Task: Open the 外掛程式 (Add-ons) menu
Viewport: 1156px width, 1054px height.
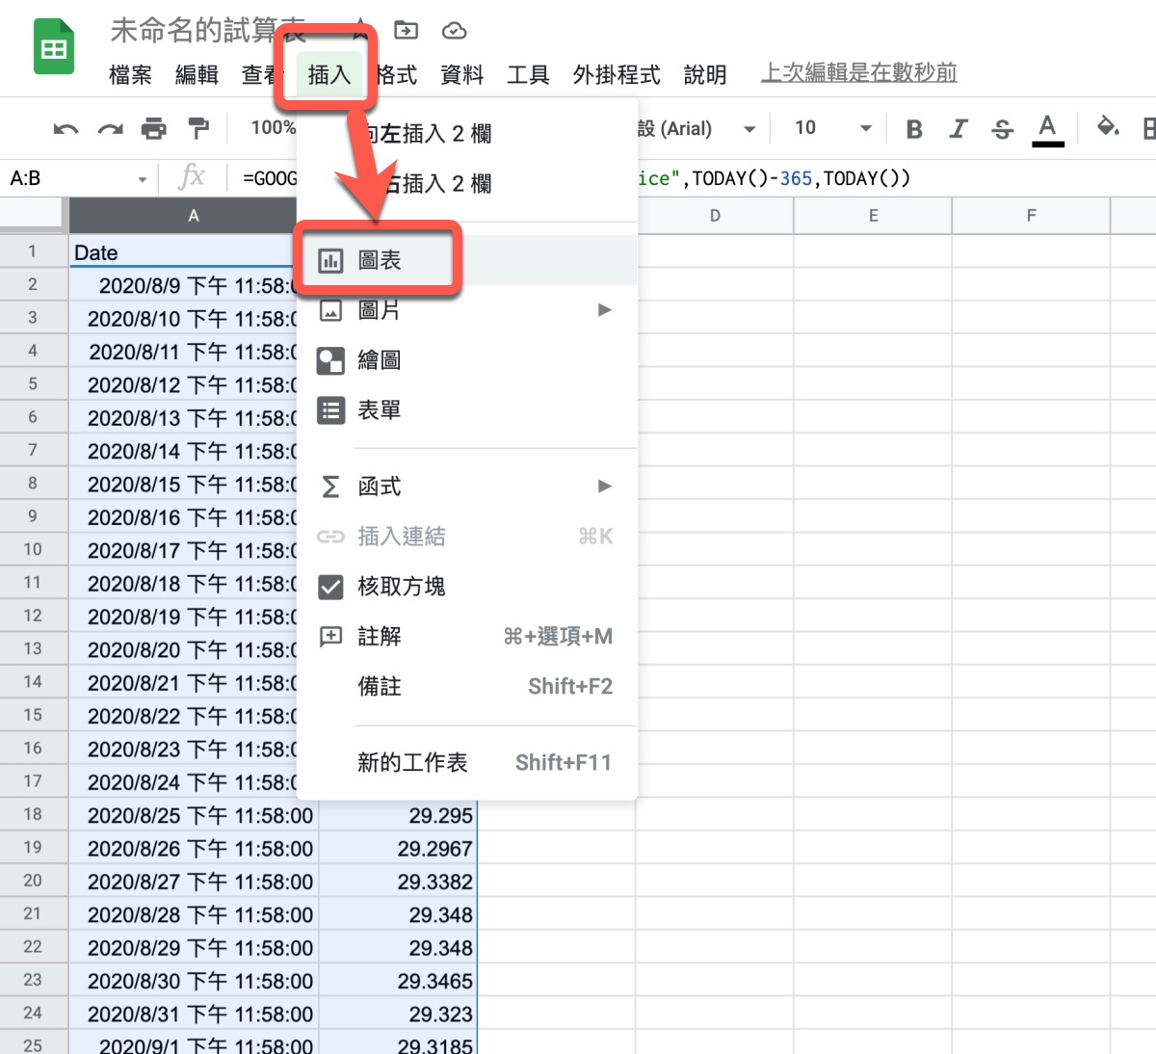Action: [x=617, y=74]
